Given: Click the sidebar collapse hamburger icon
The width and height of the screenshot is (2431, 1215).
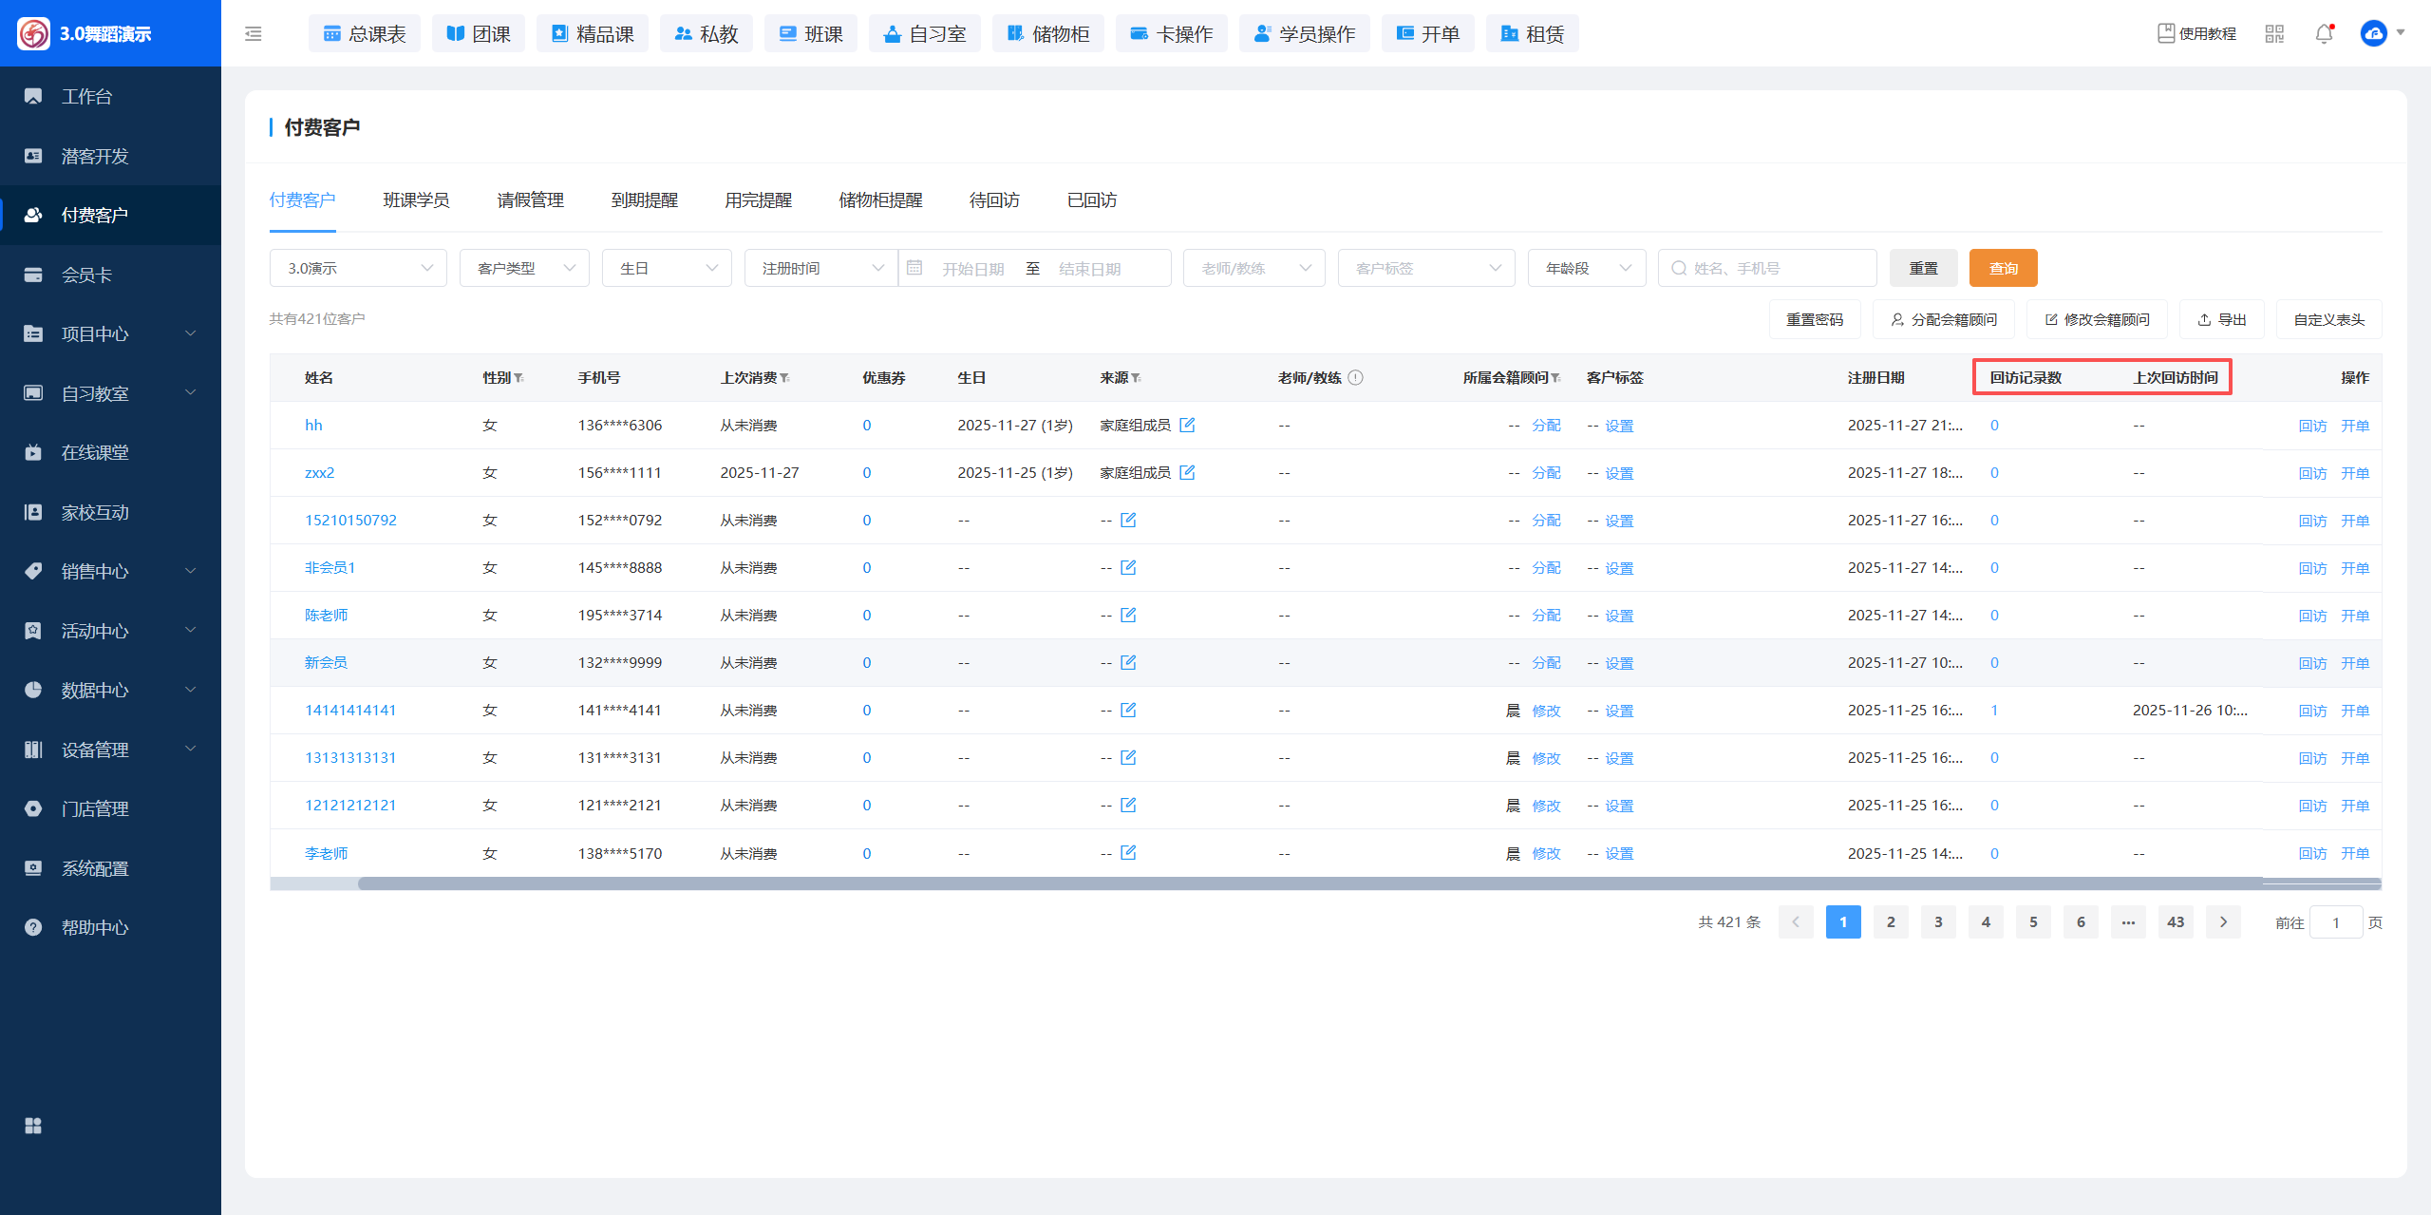Looking at the screenshot, I should coord(253,34).
